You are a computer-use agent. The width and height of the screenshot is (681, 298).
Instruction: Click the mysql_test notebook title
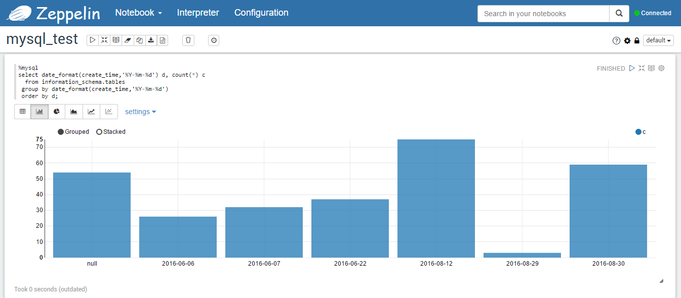click(42, 39)
